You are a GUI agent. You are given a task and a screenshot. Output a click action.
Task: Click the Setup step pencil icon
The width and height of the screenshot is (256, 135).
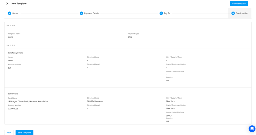click(x=9, y=13)
